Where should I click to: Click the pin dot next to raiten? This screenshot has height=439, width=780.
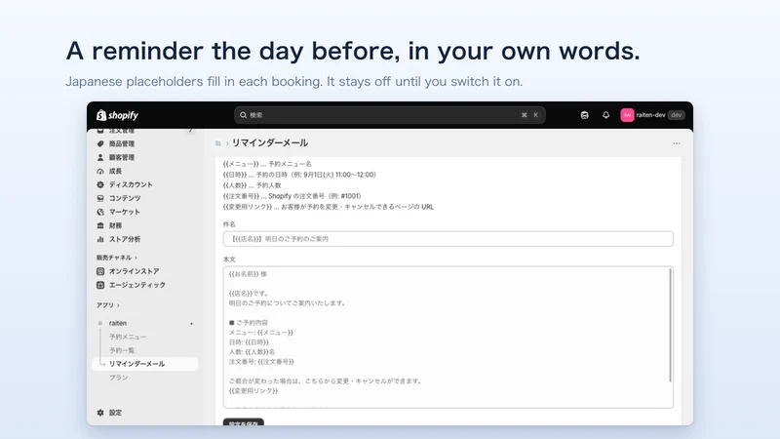pyautogui.click(x=191, y=324)
